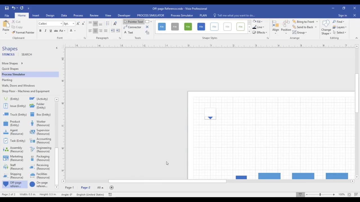Open the font color dropdown arrow
Viewport: 360px width, 202px height.
(75, 31)
